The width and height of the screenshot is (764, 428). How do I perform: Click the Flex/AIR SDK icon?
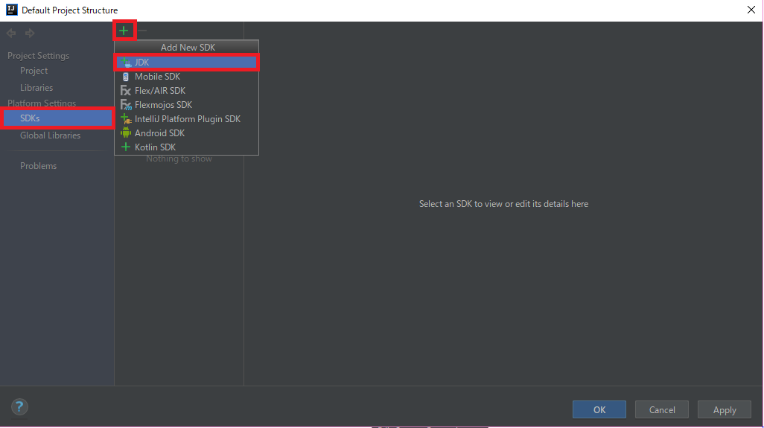(x=126, y=91)
